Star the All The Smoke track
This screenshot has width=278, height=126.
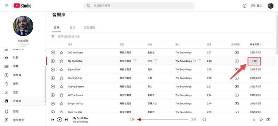(x=62, y=95)
